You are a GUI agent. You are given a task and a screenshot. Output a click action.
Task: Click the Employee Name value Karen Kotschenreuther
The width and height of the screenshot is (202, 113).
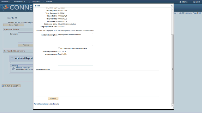[x=67, y=24]
